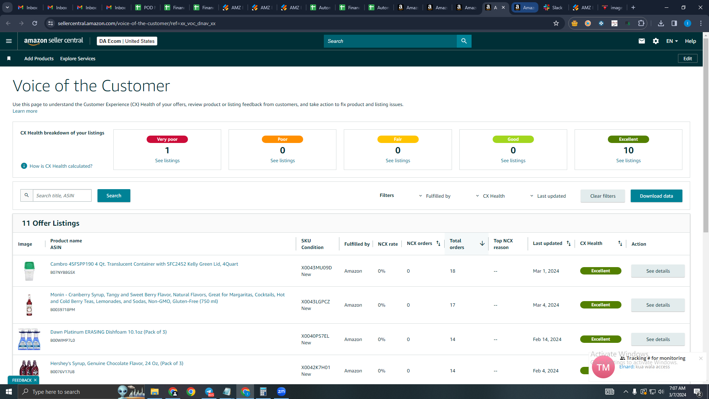The width and height of the screenshot is (709, 399).
Task: Click the page vertical scrollbar
Action: point(706,135)
